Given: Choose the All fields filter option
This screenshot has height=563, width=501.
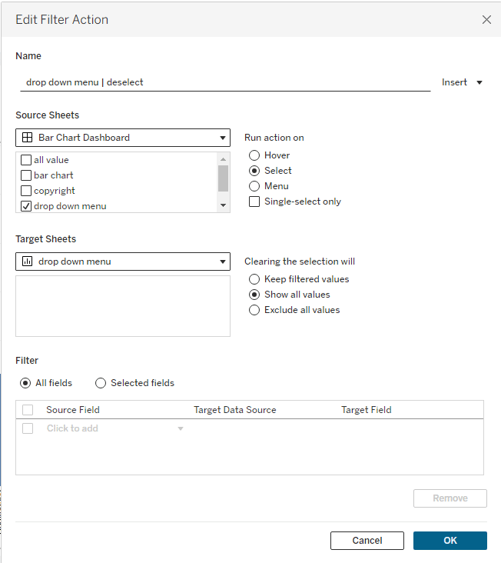Looking at the screenshot, I should tap(25, 383).
